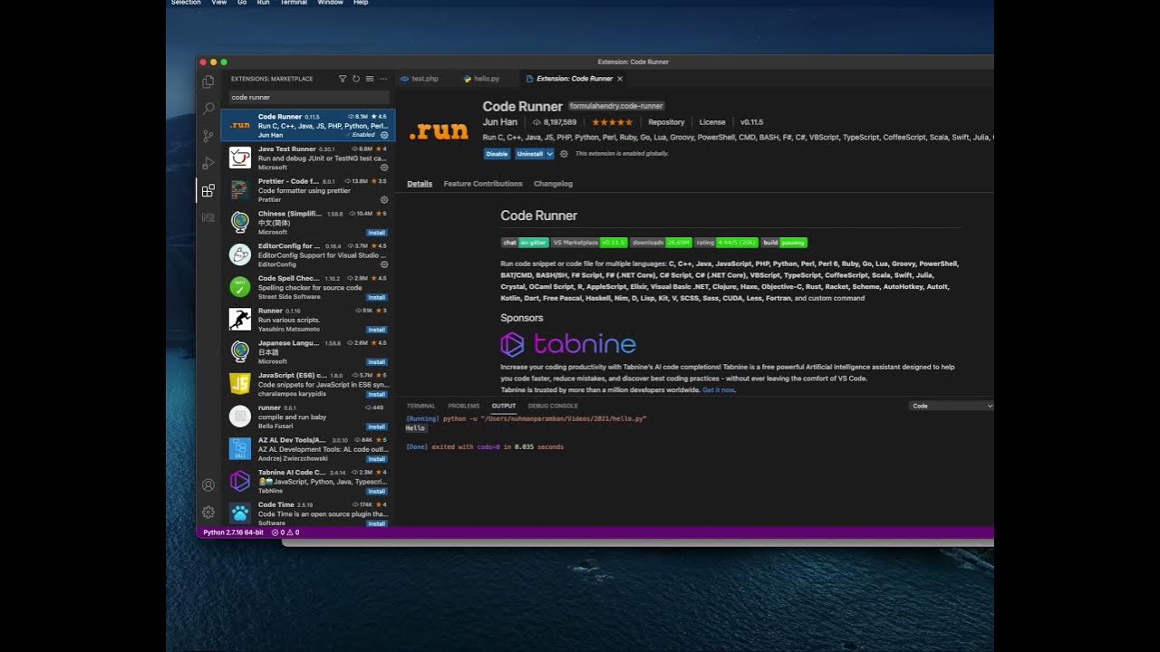Select the Details tab
The width and height of the screenshot is (1160, 652).
420,184
